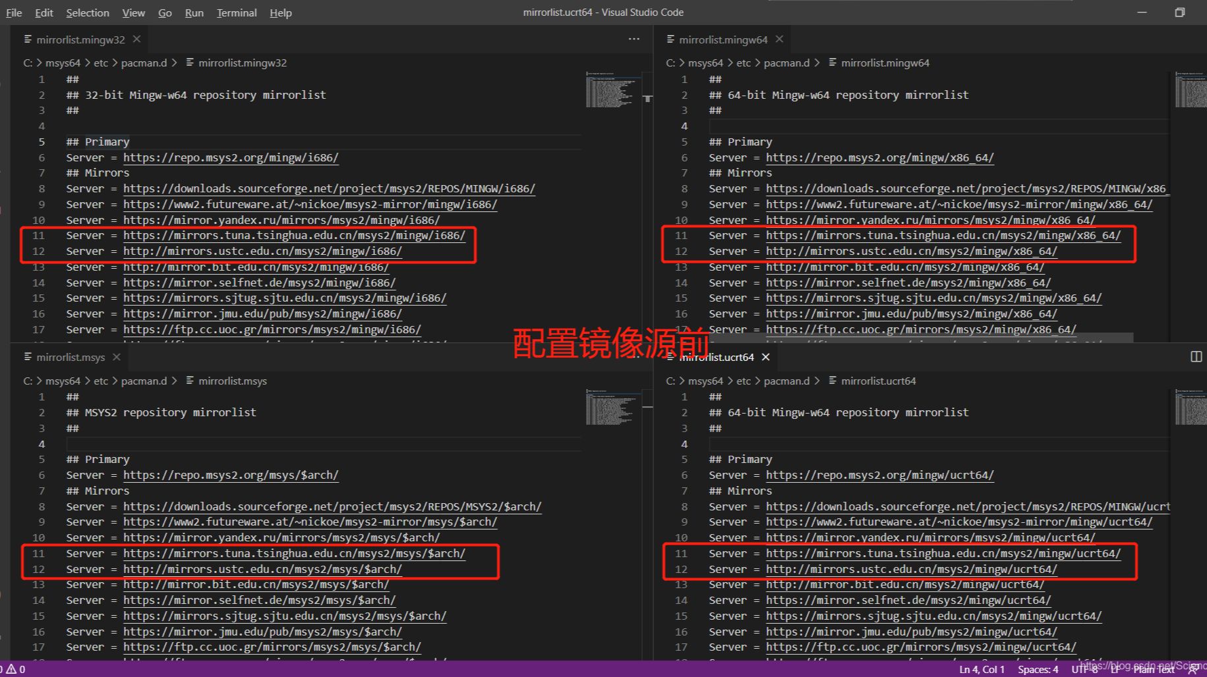Follow the mirrors.ustc.edu.cn mingw/ucrt64 link

[x=912, y=569]
